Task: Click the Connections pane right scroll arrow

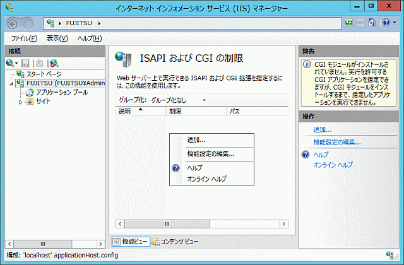Action: (100, 244)
